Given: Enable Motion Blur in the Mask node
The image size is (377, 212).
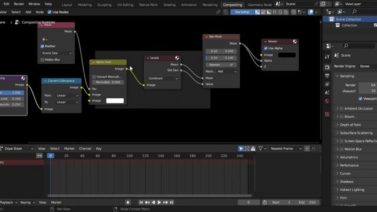Looking at the screenshot, I should [42, 59].
